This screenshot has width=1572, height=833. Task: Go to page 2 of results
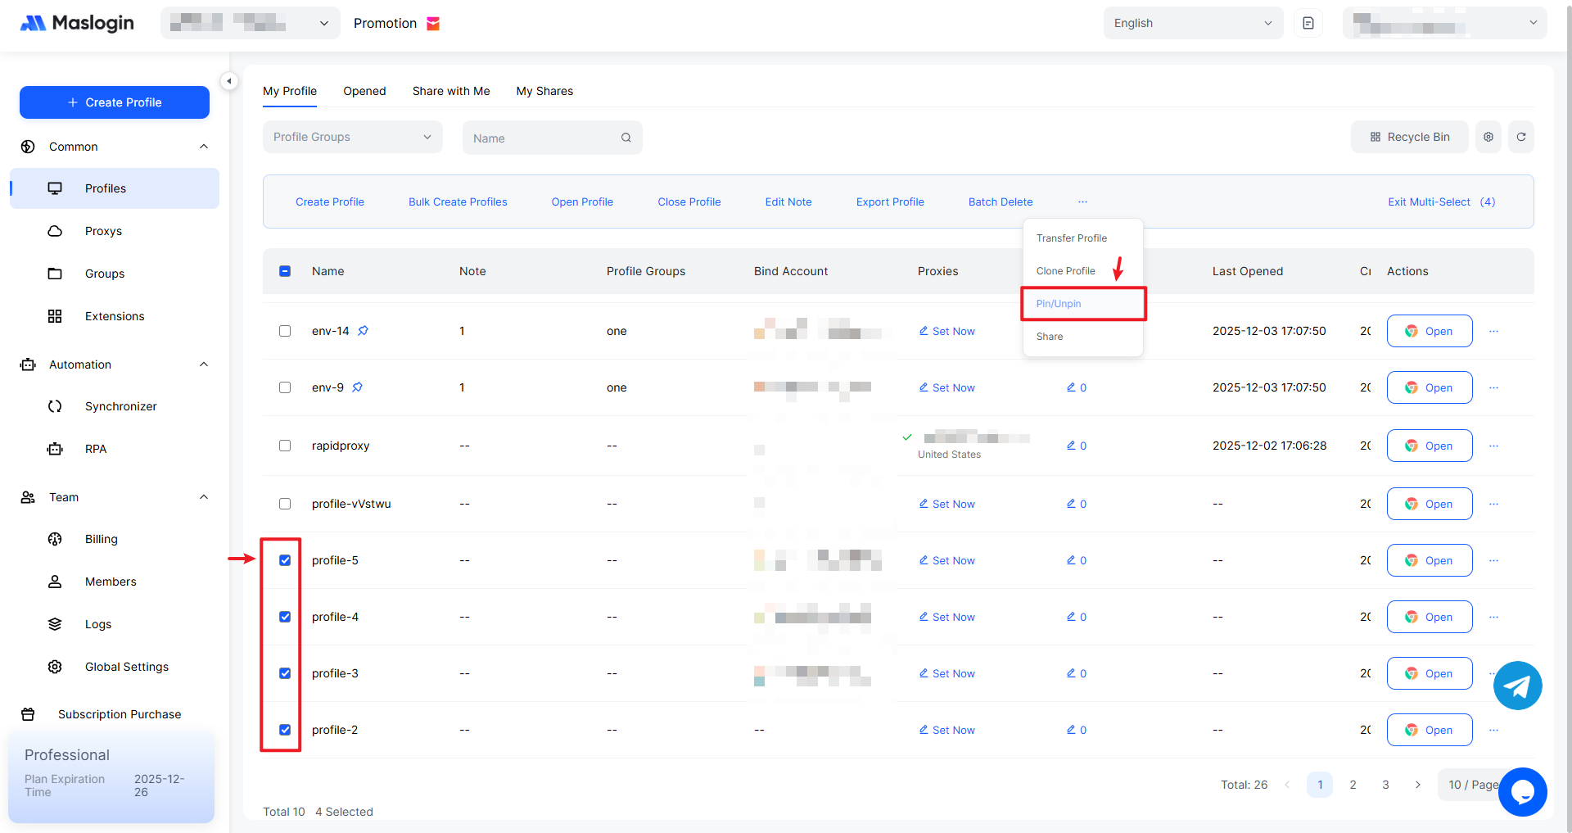tap(1353, 785)
